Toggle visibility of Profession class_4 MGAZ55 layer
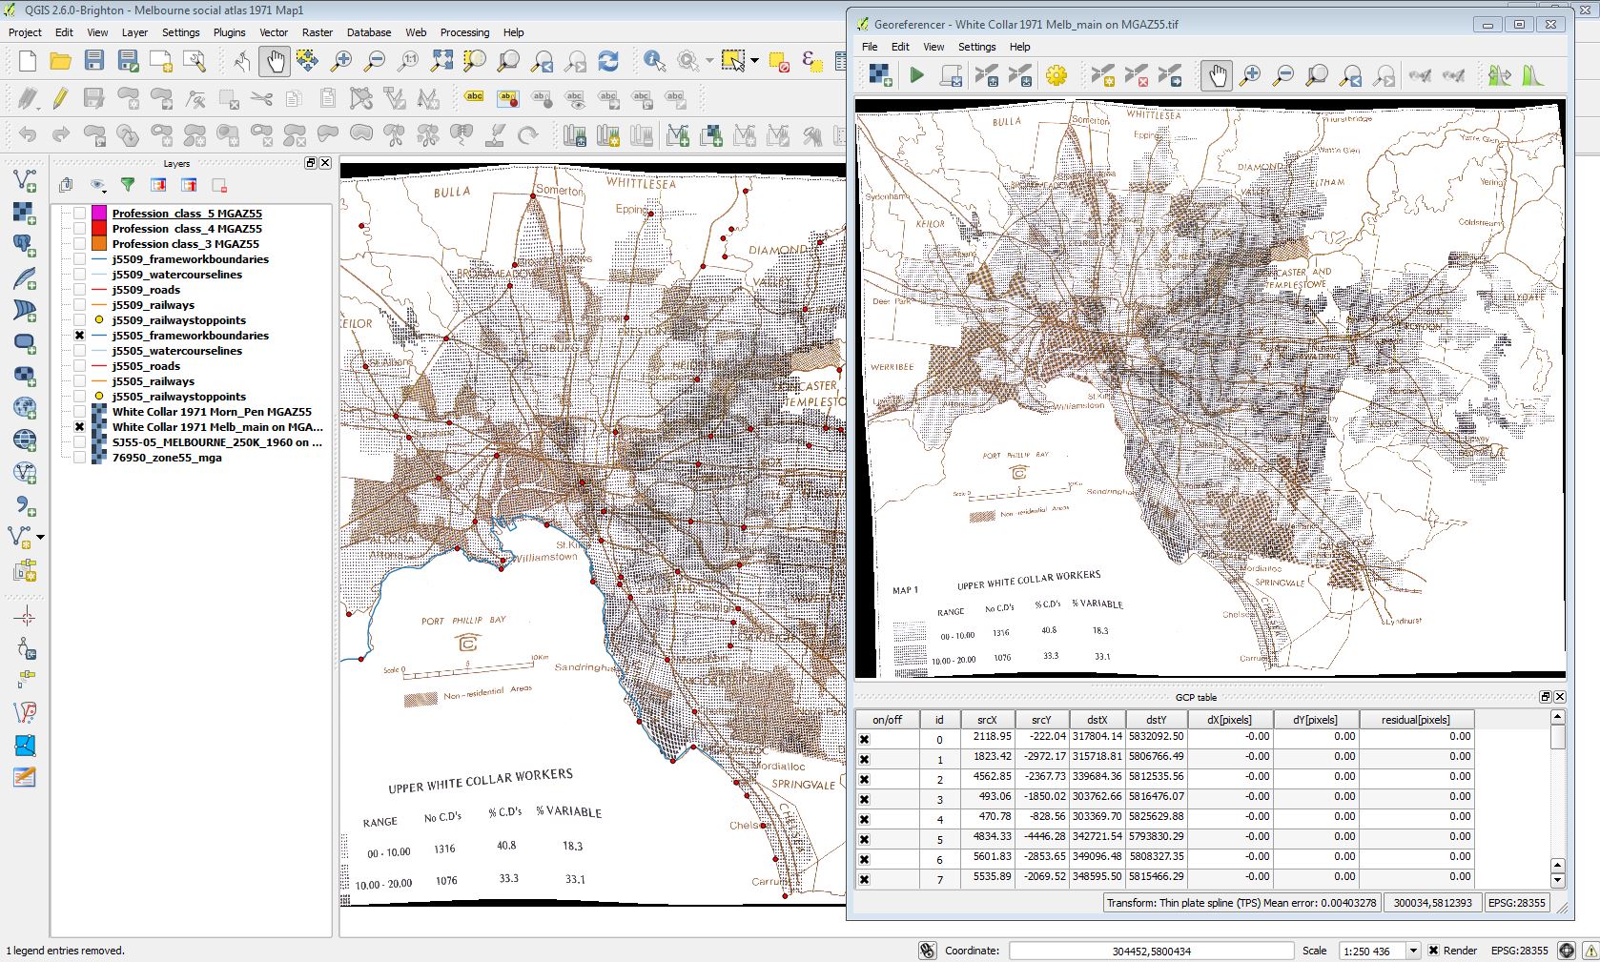The width and height of the screenshot is (1600, 962). [80, 229]
